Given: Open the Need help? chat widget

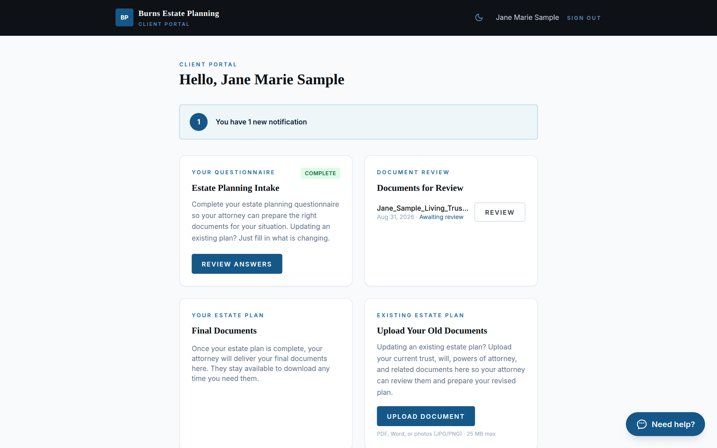Looking at the screenshot, I should [665, 424].
